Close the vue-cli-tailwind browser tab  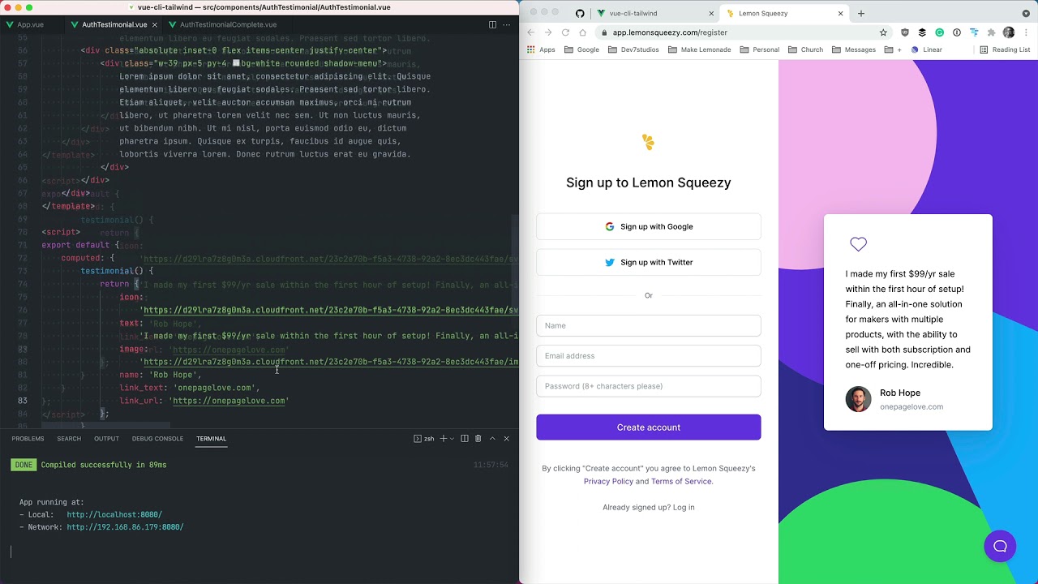tap(711, 13)
